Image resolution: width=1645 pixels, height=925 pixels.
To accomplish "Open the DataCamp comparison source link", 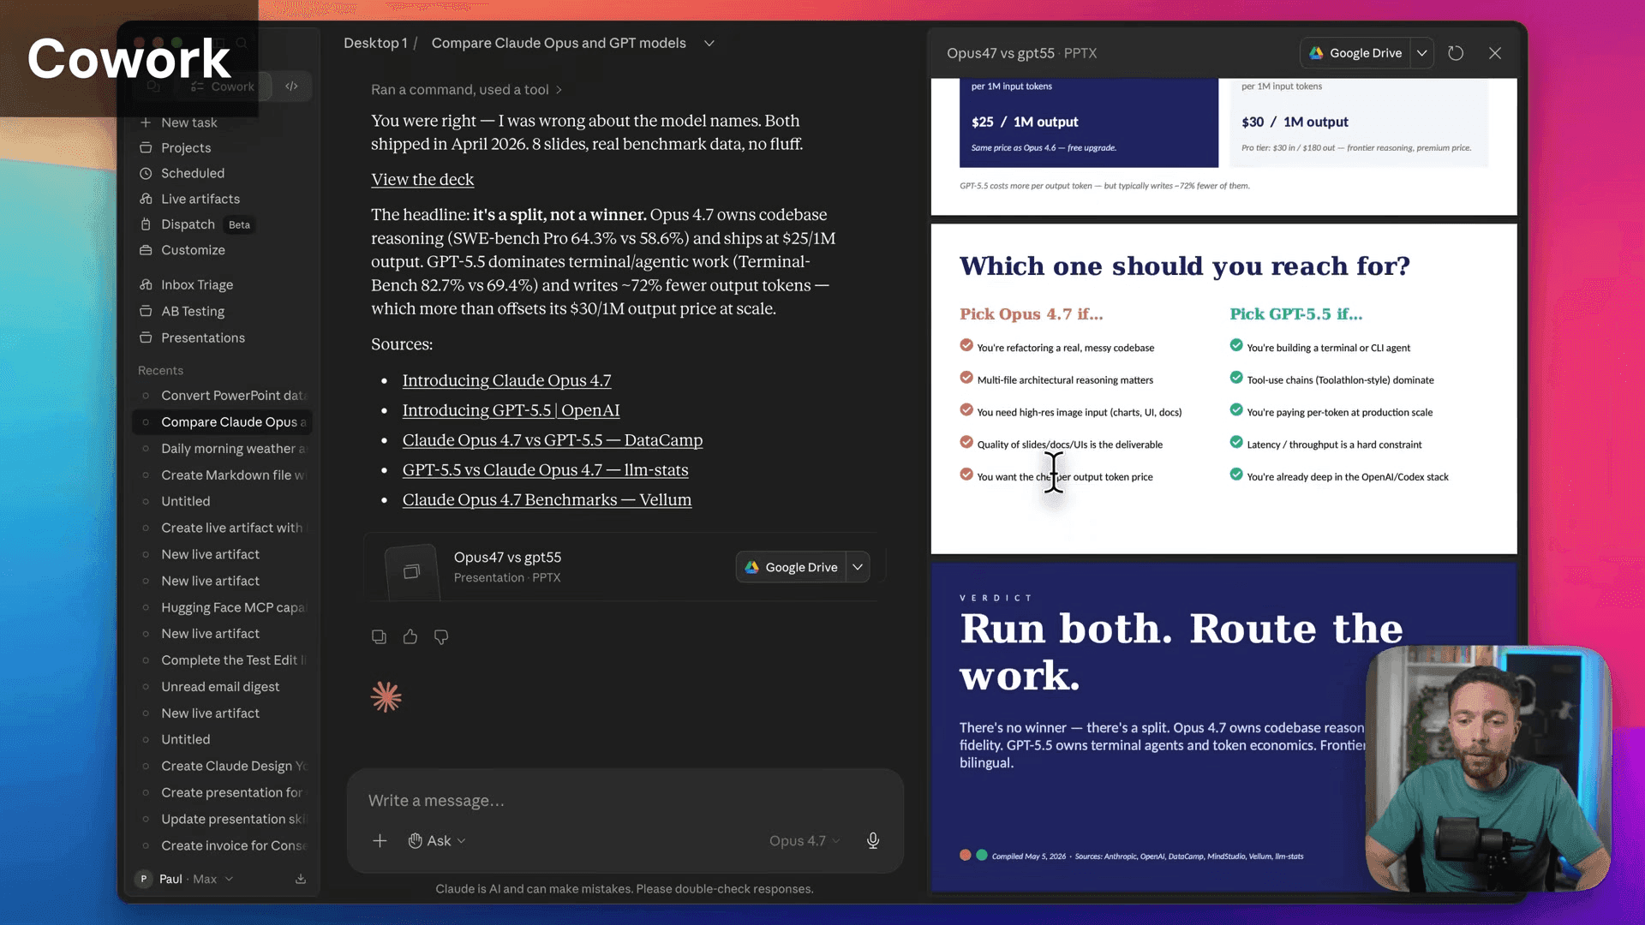I will [x=553, y=440].
